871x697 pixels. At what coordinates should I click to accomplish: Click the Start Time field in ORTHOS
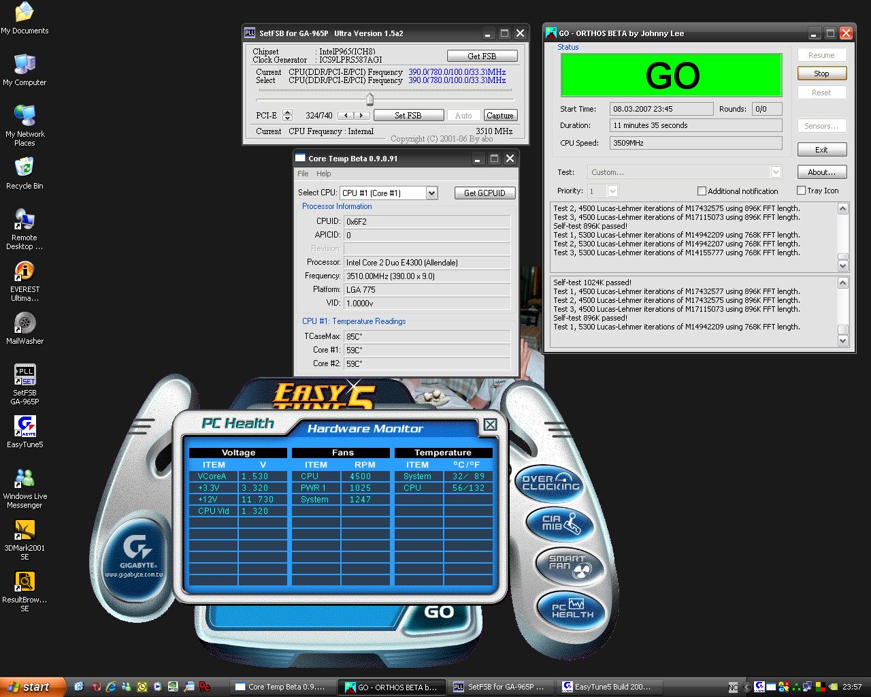click(662, 109)
